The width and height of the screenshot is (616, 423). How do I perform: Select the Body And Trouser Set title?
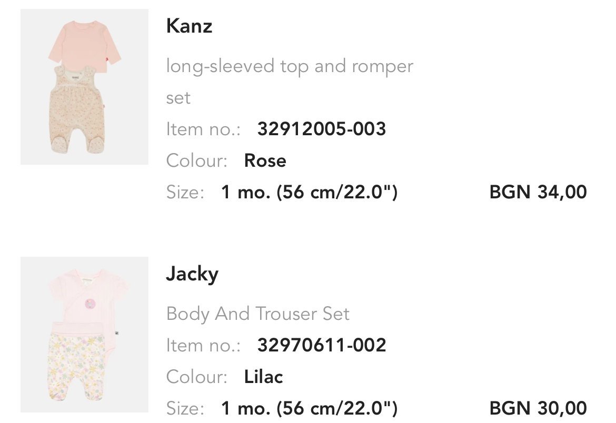tap(258, 314)
